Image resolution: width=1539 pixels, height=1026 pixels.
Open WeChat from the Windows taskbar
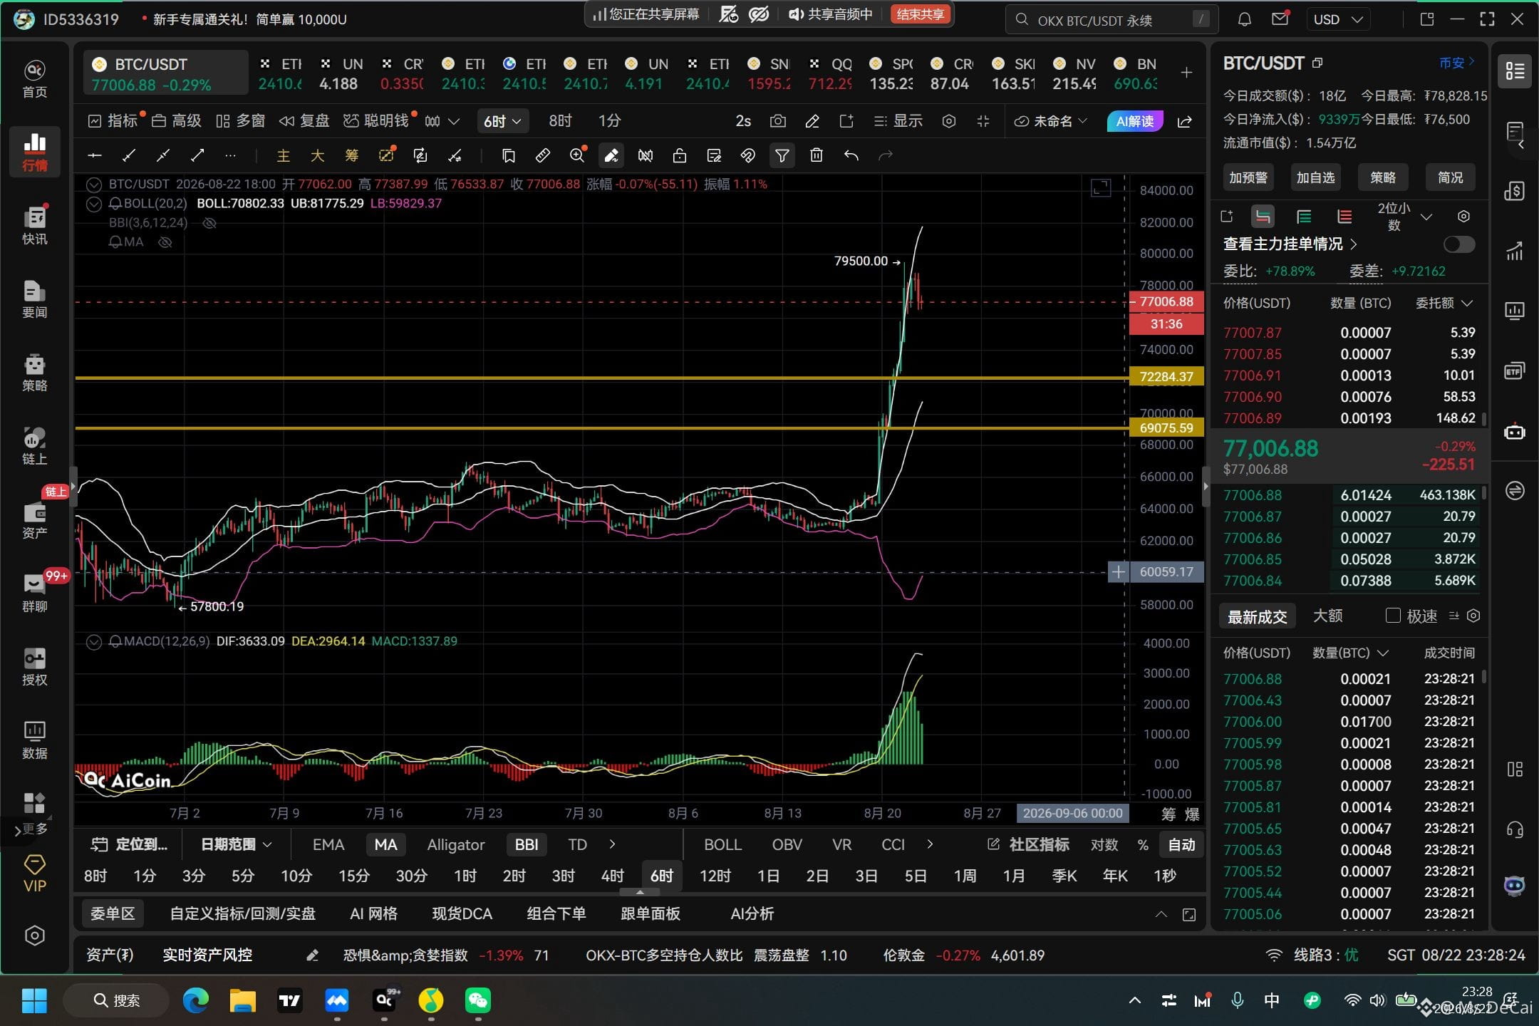(478, 1000)
